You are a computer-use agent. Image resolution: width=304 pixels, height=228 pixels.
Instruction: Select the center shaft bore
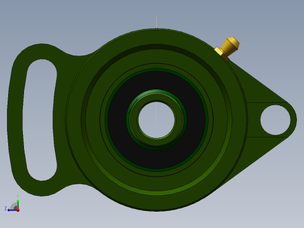point(157,120)
